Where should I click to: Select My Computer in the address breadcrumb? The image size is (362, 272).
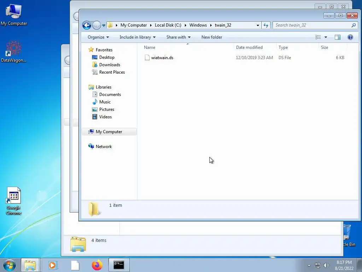click(x=133, y=25)
